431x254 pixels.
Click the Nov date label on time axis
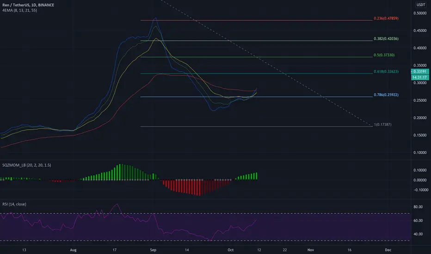(x=311, y=250)
